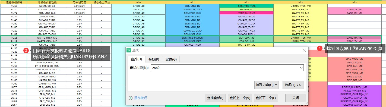The width and height of the screenshot is (386, 107).
Task: Select cell I2C4_SDA_M1
Action: click(x=246, y=38)
